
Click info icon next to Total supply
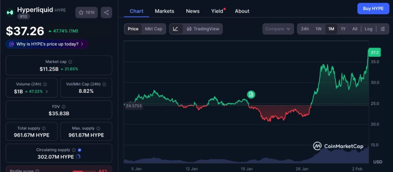pos(44,128)
